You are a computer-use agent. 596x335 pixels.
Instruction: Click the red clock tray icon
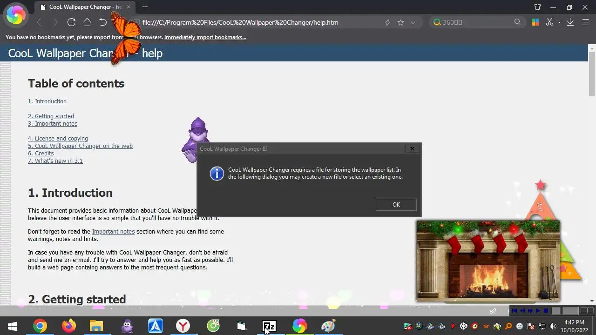coord(474,326)
